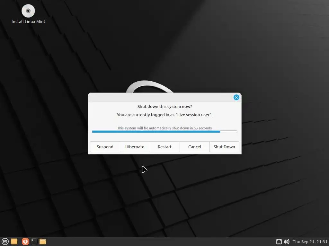This screenshot has width=329, height=246.
Task: Launch Firefox from the panel
Action: [25, 242]
